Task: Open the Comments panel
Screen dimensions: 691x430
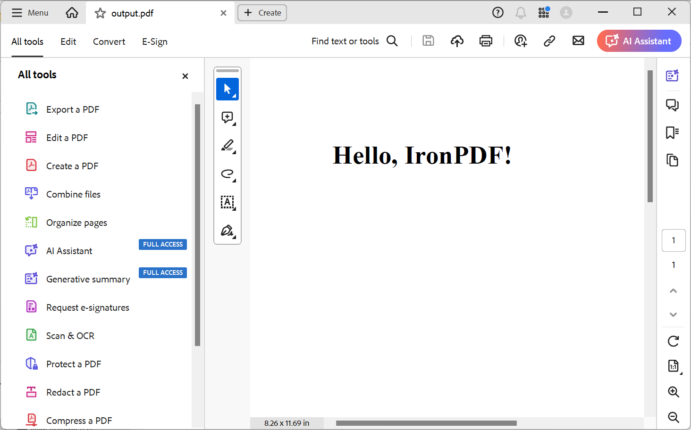Action: point(672,105)
